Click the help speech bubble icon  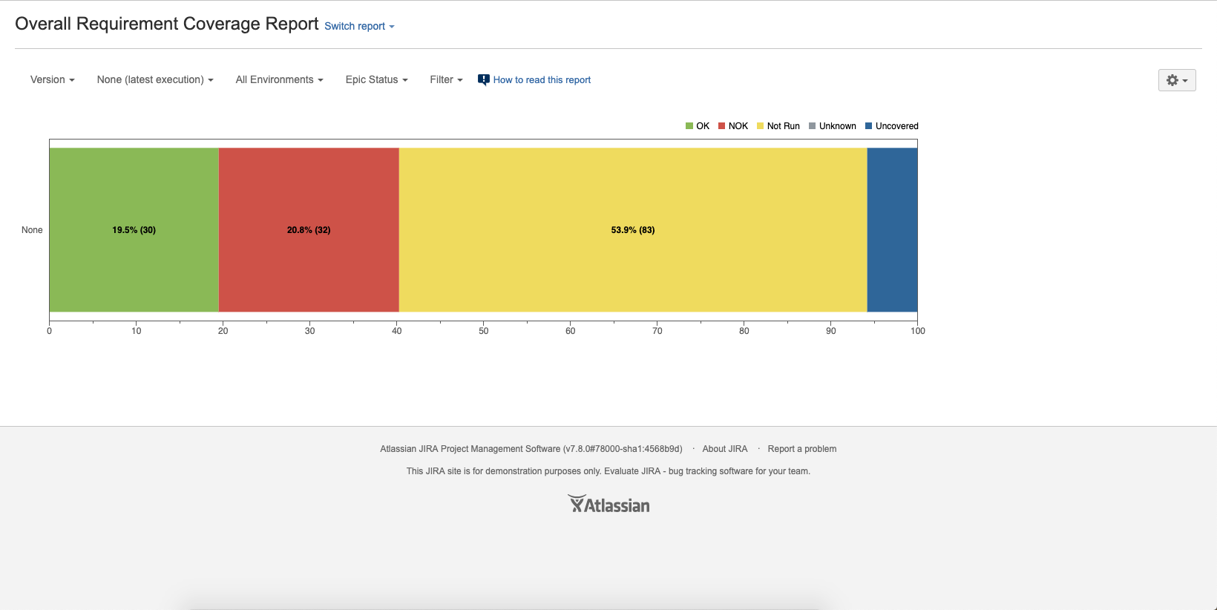484,80
